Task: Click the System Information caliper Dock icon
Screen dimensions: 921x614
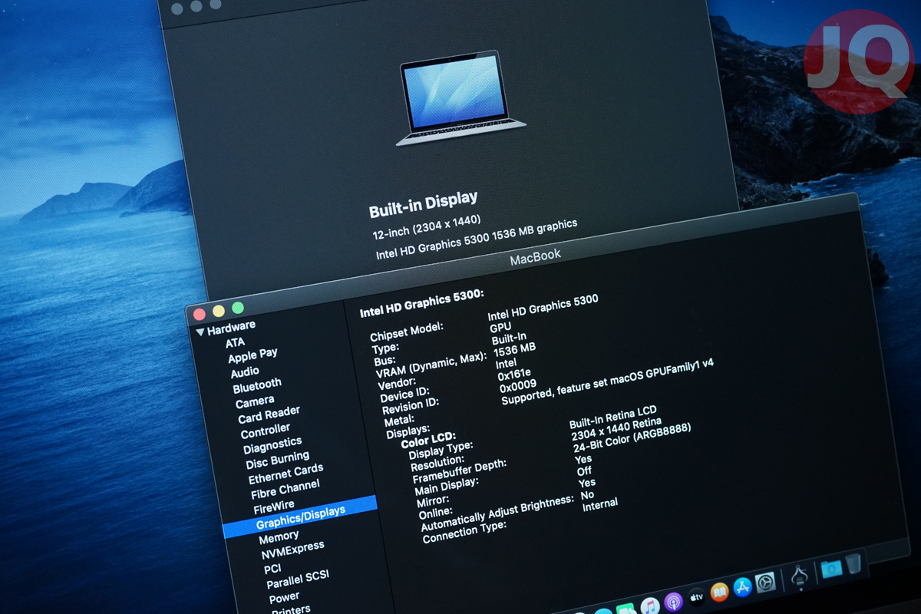Action: [x=799, y=576]
